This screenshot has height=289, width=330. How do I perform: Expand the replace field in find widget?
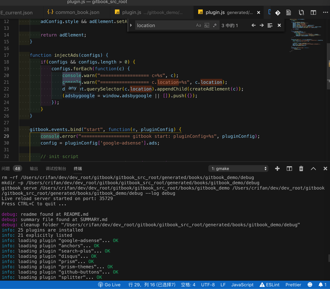tap(131, 26)
